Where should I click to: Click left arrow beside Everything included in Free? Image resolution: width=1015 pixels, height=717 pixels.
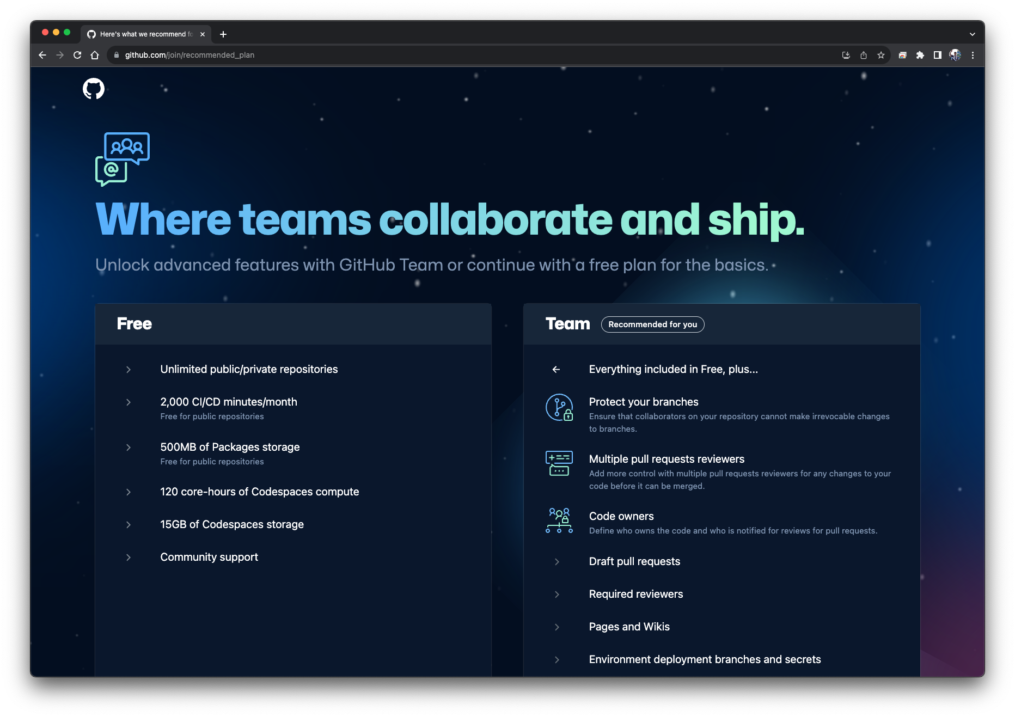pos(556,369)
